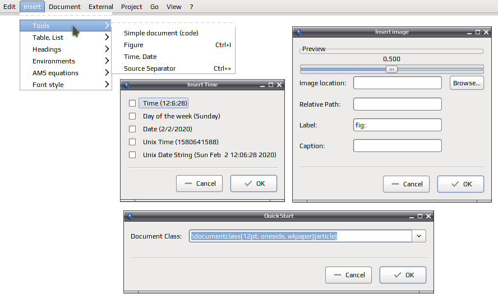Click the Relative Path field
Image resolution: width=498 pixels, height=298 pixels.
[397, 104]
